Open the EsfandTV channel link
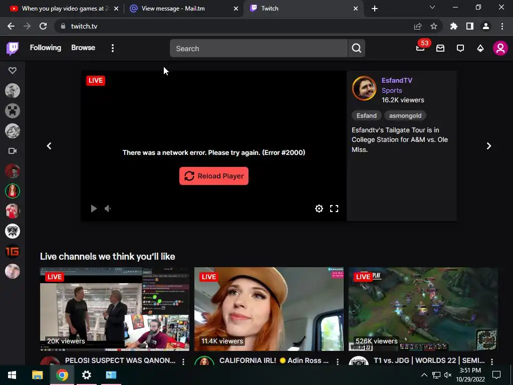Screen dimensions: 513x385 (x=397, y=80)
